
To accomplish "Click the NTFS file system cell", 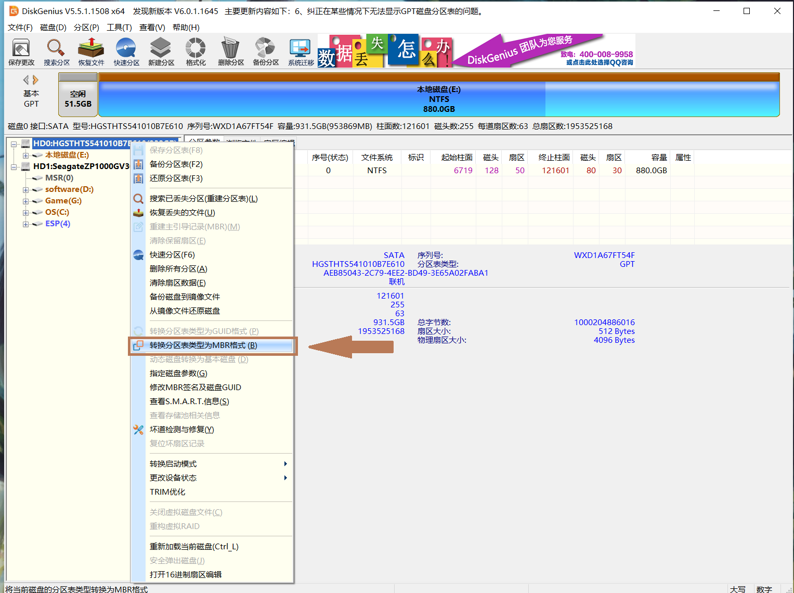I will click(377, 171).
